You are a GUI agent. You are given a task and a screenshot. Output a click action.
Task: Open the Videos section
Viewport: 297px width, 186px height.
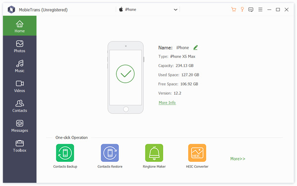(x=20, y=86)
